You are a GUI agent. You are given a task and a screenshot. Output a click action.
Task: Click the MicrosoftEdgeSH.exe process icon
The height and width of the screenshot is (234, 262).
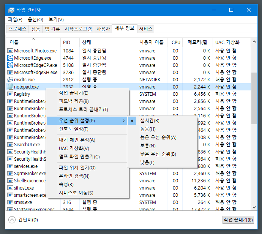coord(10,73)
